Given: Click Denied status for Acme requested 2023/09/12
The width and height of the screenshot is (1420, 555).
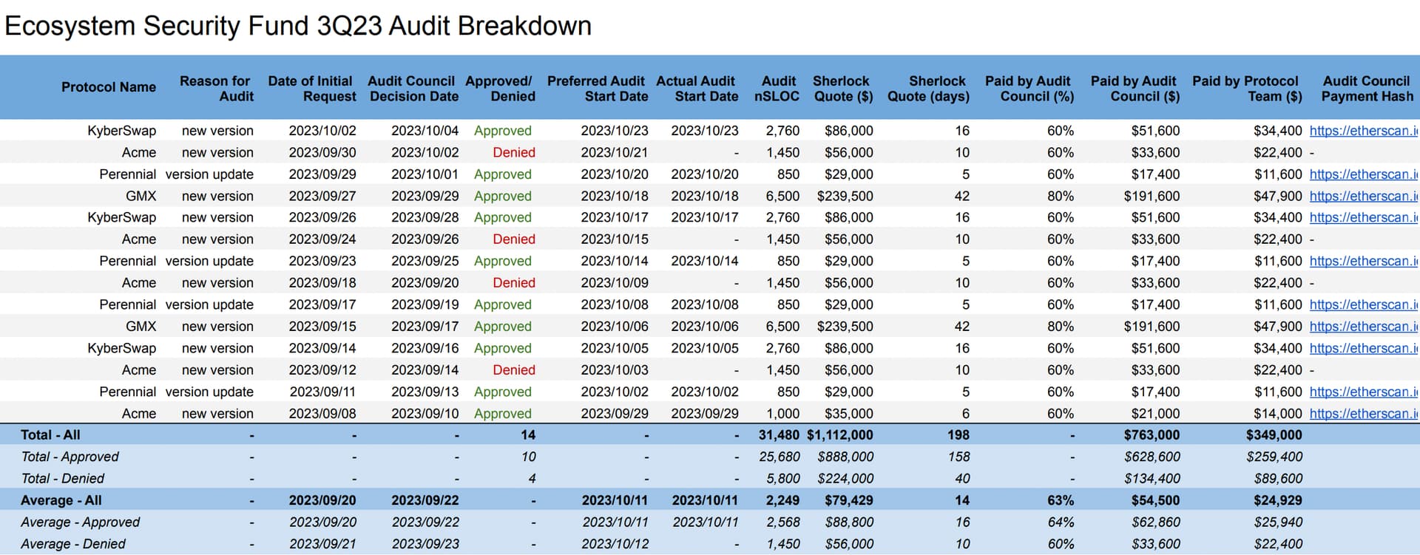Looking at the screenshot, I should click(x=514, y=370).
